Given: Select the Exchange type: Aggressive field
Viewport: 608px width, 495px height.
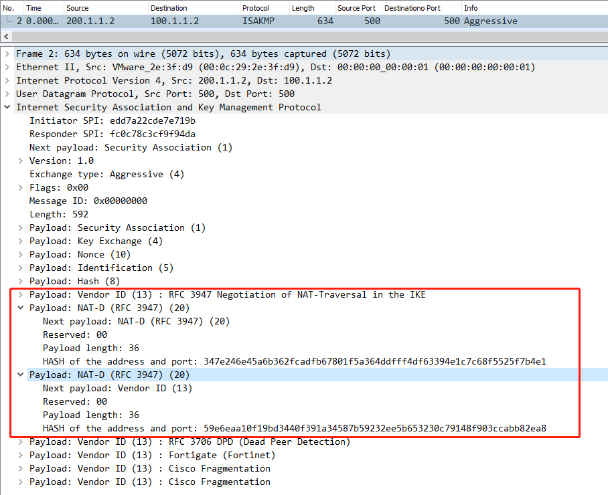Looking at the screenshot, I should pos(106,174).
